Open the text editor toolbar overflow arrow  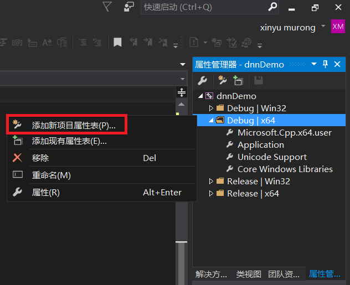pyautogui.click(x=176, y=46)
